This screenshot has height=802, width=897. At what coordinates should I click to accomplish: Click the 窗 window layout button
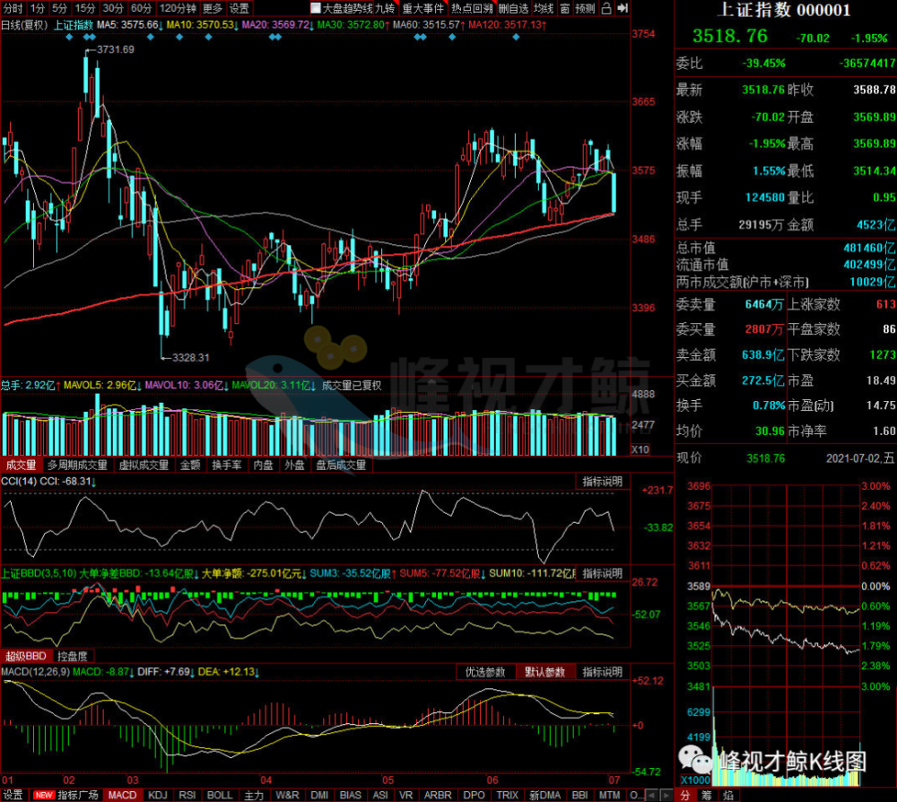[x=564, y=9]
